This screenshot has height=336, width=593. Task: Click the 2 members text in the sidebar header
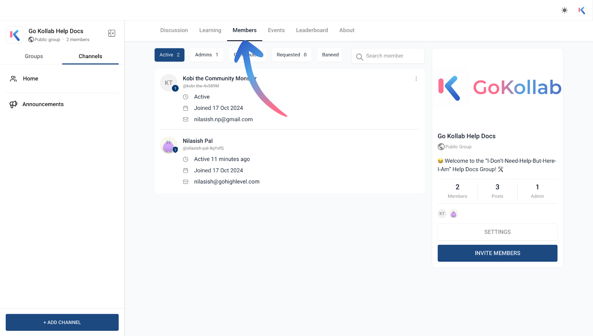click(78, 40)
